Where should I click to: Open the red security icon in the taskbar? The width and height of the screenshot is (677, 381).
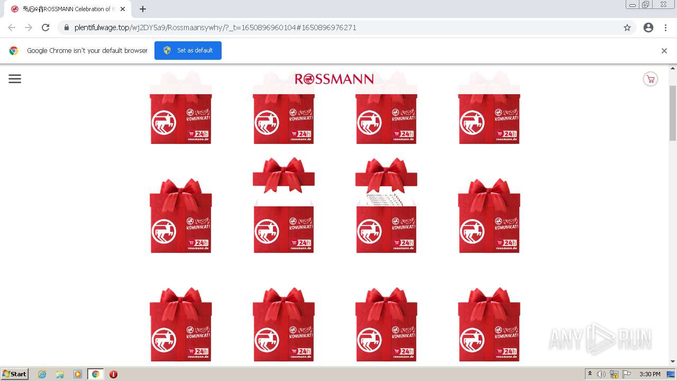click(113, 374)
